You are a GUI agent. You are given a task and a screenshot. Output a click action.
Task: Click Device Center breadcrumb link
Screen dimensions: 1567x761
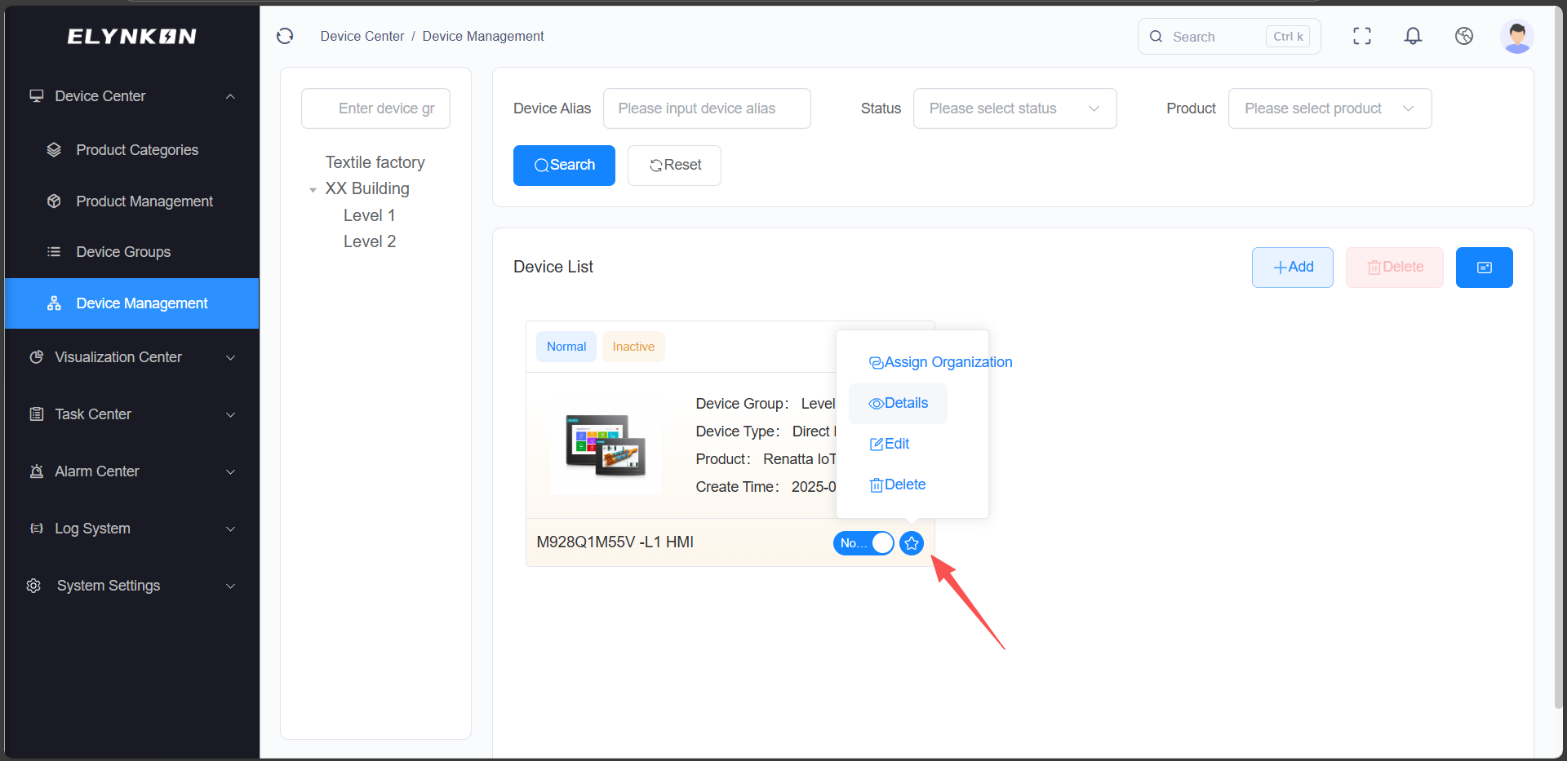click(x=362, y=36)
